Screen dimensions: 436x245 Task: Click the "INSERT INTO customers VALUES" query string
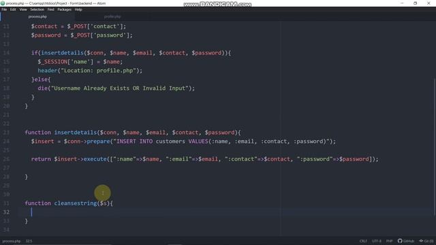[221, 142]
